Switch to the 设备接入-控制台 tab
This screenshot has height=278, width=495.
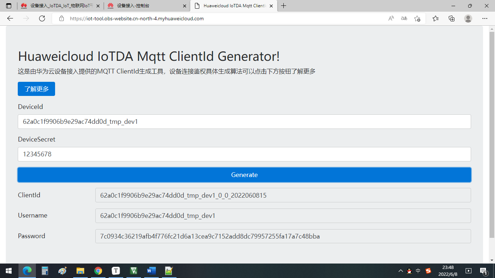[147, 6]
